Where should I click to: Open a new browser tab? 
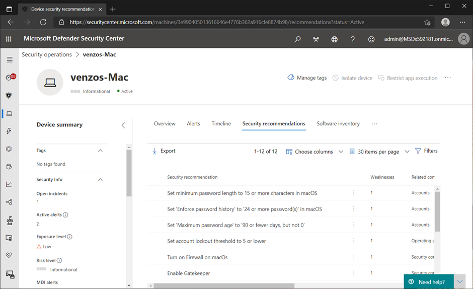click(113, 9)
